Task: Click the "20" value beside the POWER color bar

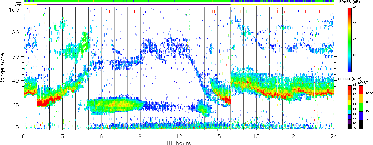Action: tap(354, 39)
